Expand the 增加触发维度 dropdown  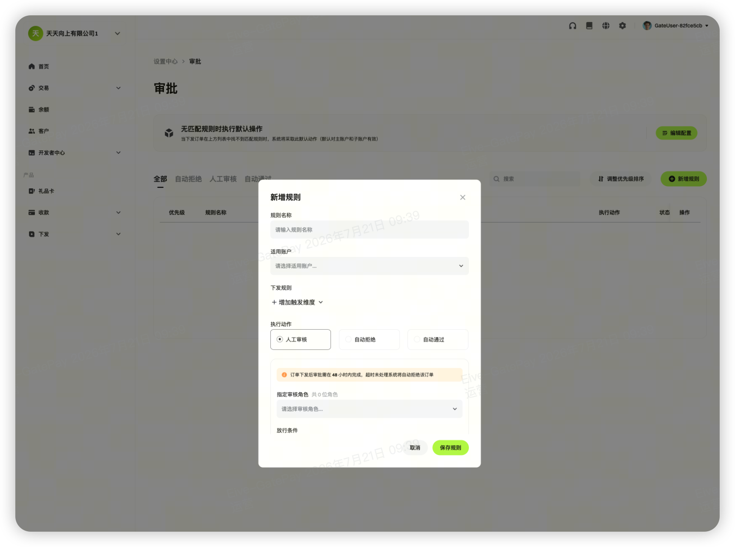pyautogui.click(x=297, y=302)
